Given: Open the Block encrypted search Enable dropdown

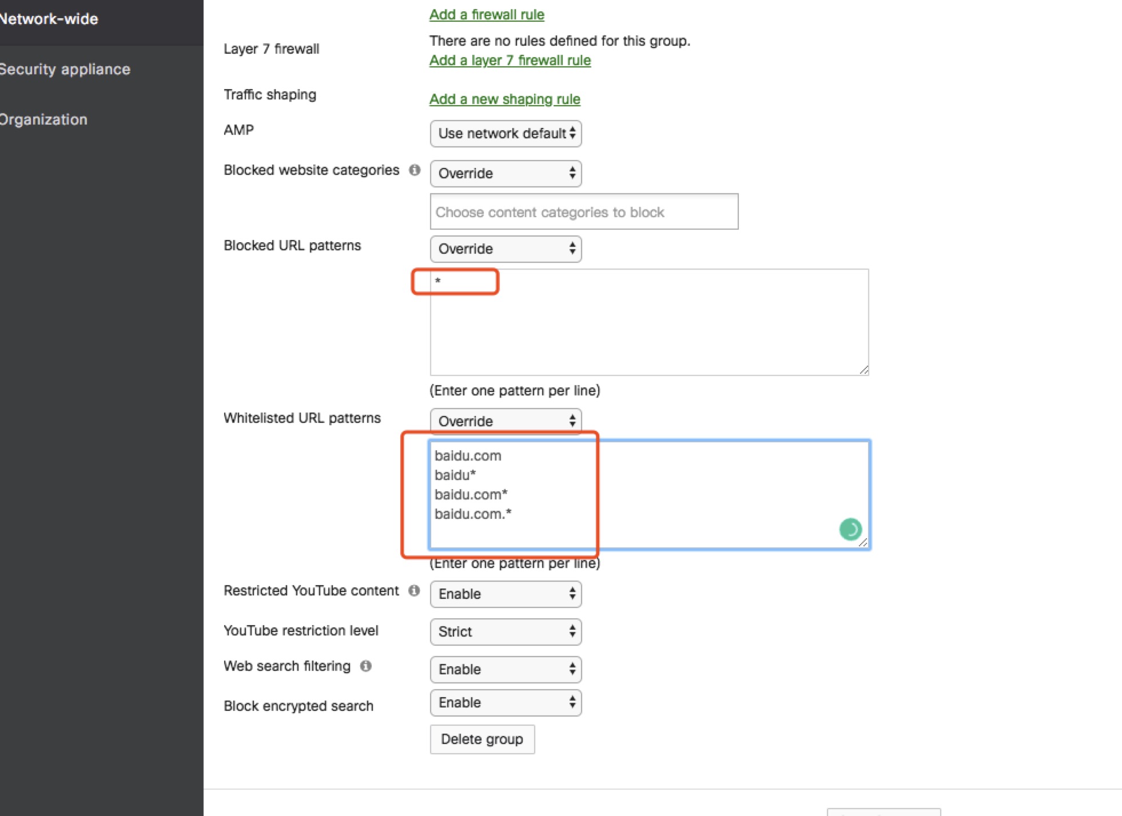Looking at the screenshot, I should pyautogui.click(x=506, y=702).
